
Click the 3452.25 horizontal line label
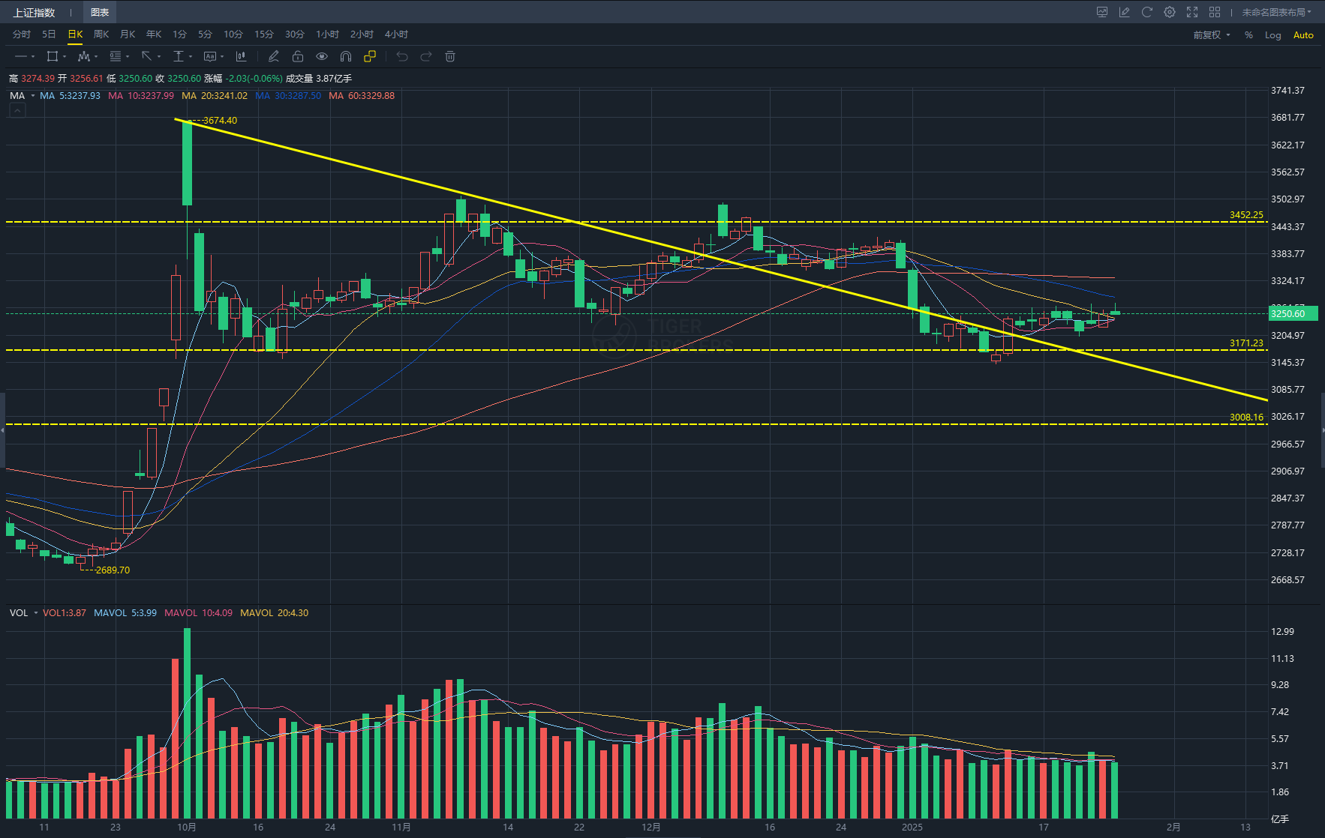(x=1246, y=215)
